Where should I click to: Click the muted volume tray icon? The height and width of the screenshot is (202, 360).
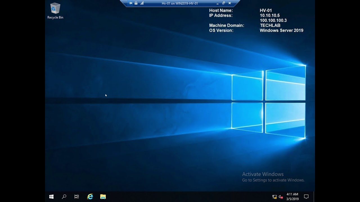[x=281, y=197]
